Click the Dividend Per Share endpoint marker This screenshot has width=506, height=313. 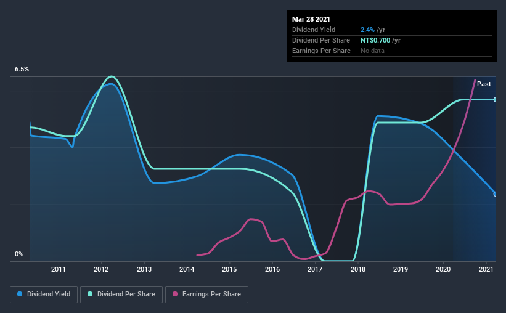click(496, 99)
